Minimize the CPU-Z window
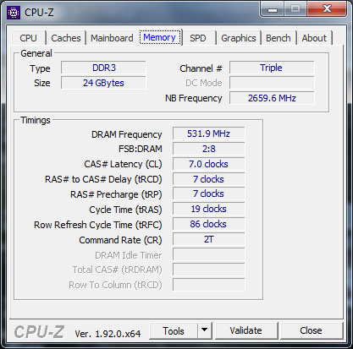This screenshot has height=349, width=353. click(273, 9)
